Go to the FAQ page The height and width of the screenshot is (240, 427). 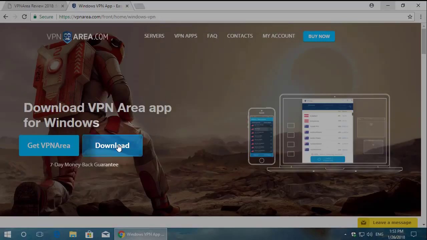click(x=212, y=36)
